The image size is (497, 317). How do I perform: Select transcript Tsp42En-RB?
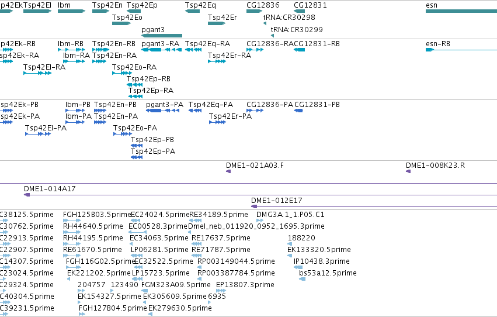click(101, 50)
